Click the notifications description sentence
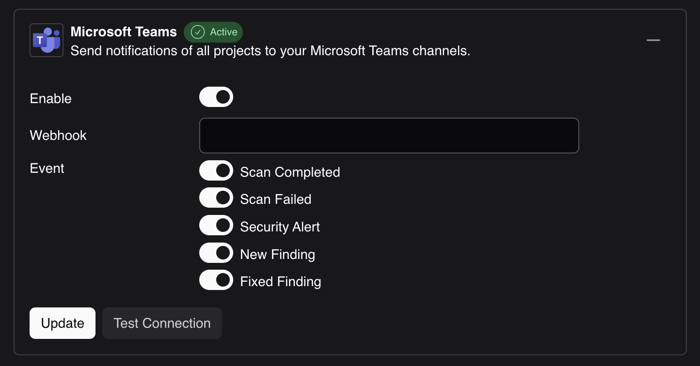 pyautogui.click(x=270, y=51)
